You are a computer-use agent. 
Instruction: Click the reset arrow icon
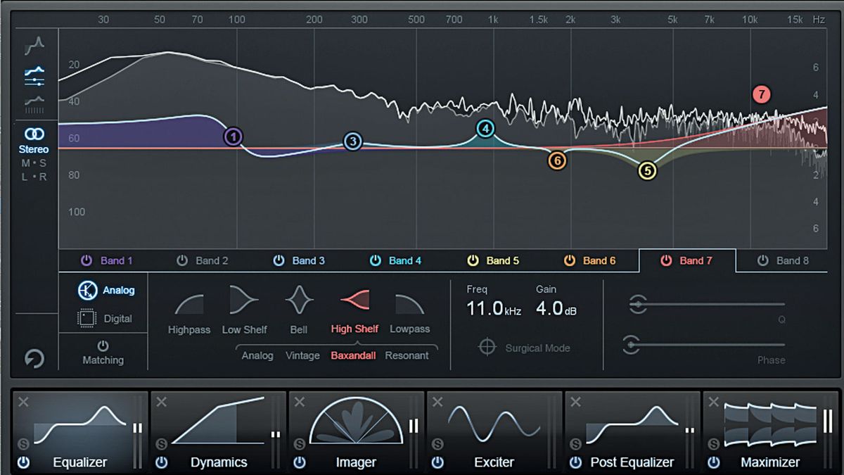[34, 359]
